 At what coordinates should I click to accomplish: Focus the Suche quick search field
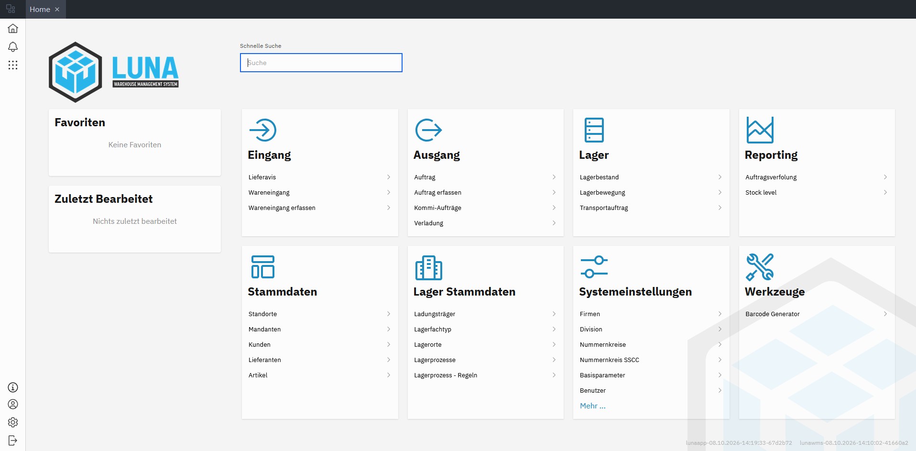click(321, 63)
